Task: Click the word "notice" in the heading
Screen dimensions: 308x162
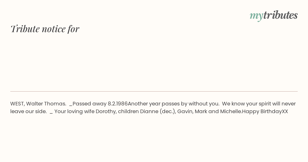Action: 54,29
